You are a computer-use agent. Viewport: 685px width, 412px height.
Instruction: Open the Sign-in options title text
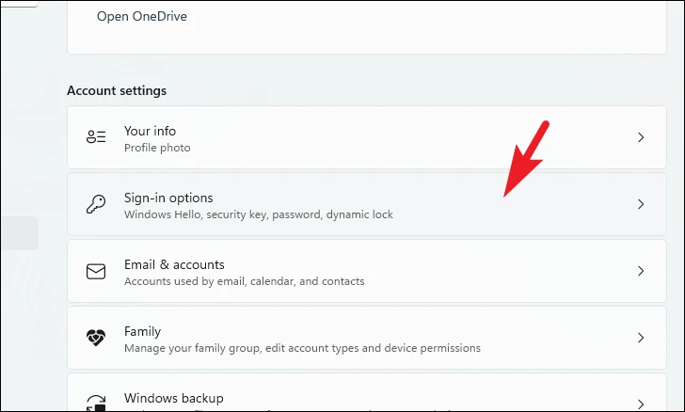[x=168, y=198]
